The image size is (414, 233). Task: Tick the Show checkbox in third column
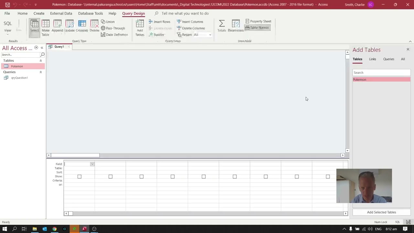(x=141, y=176)
